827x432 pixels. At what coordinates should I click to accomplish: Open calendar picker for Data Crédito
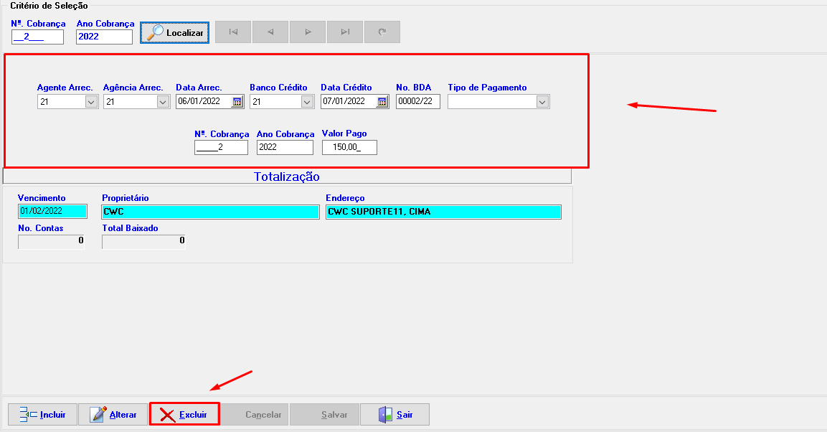click(x=382, y=102)
